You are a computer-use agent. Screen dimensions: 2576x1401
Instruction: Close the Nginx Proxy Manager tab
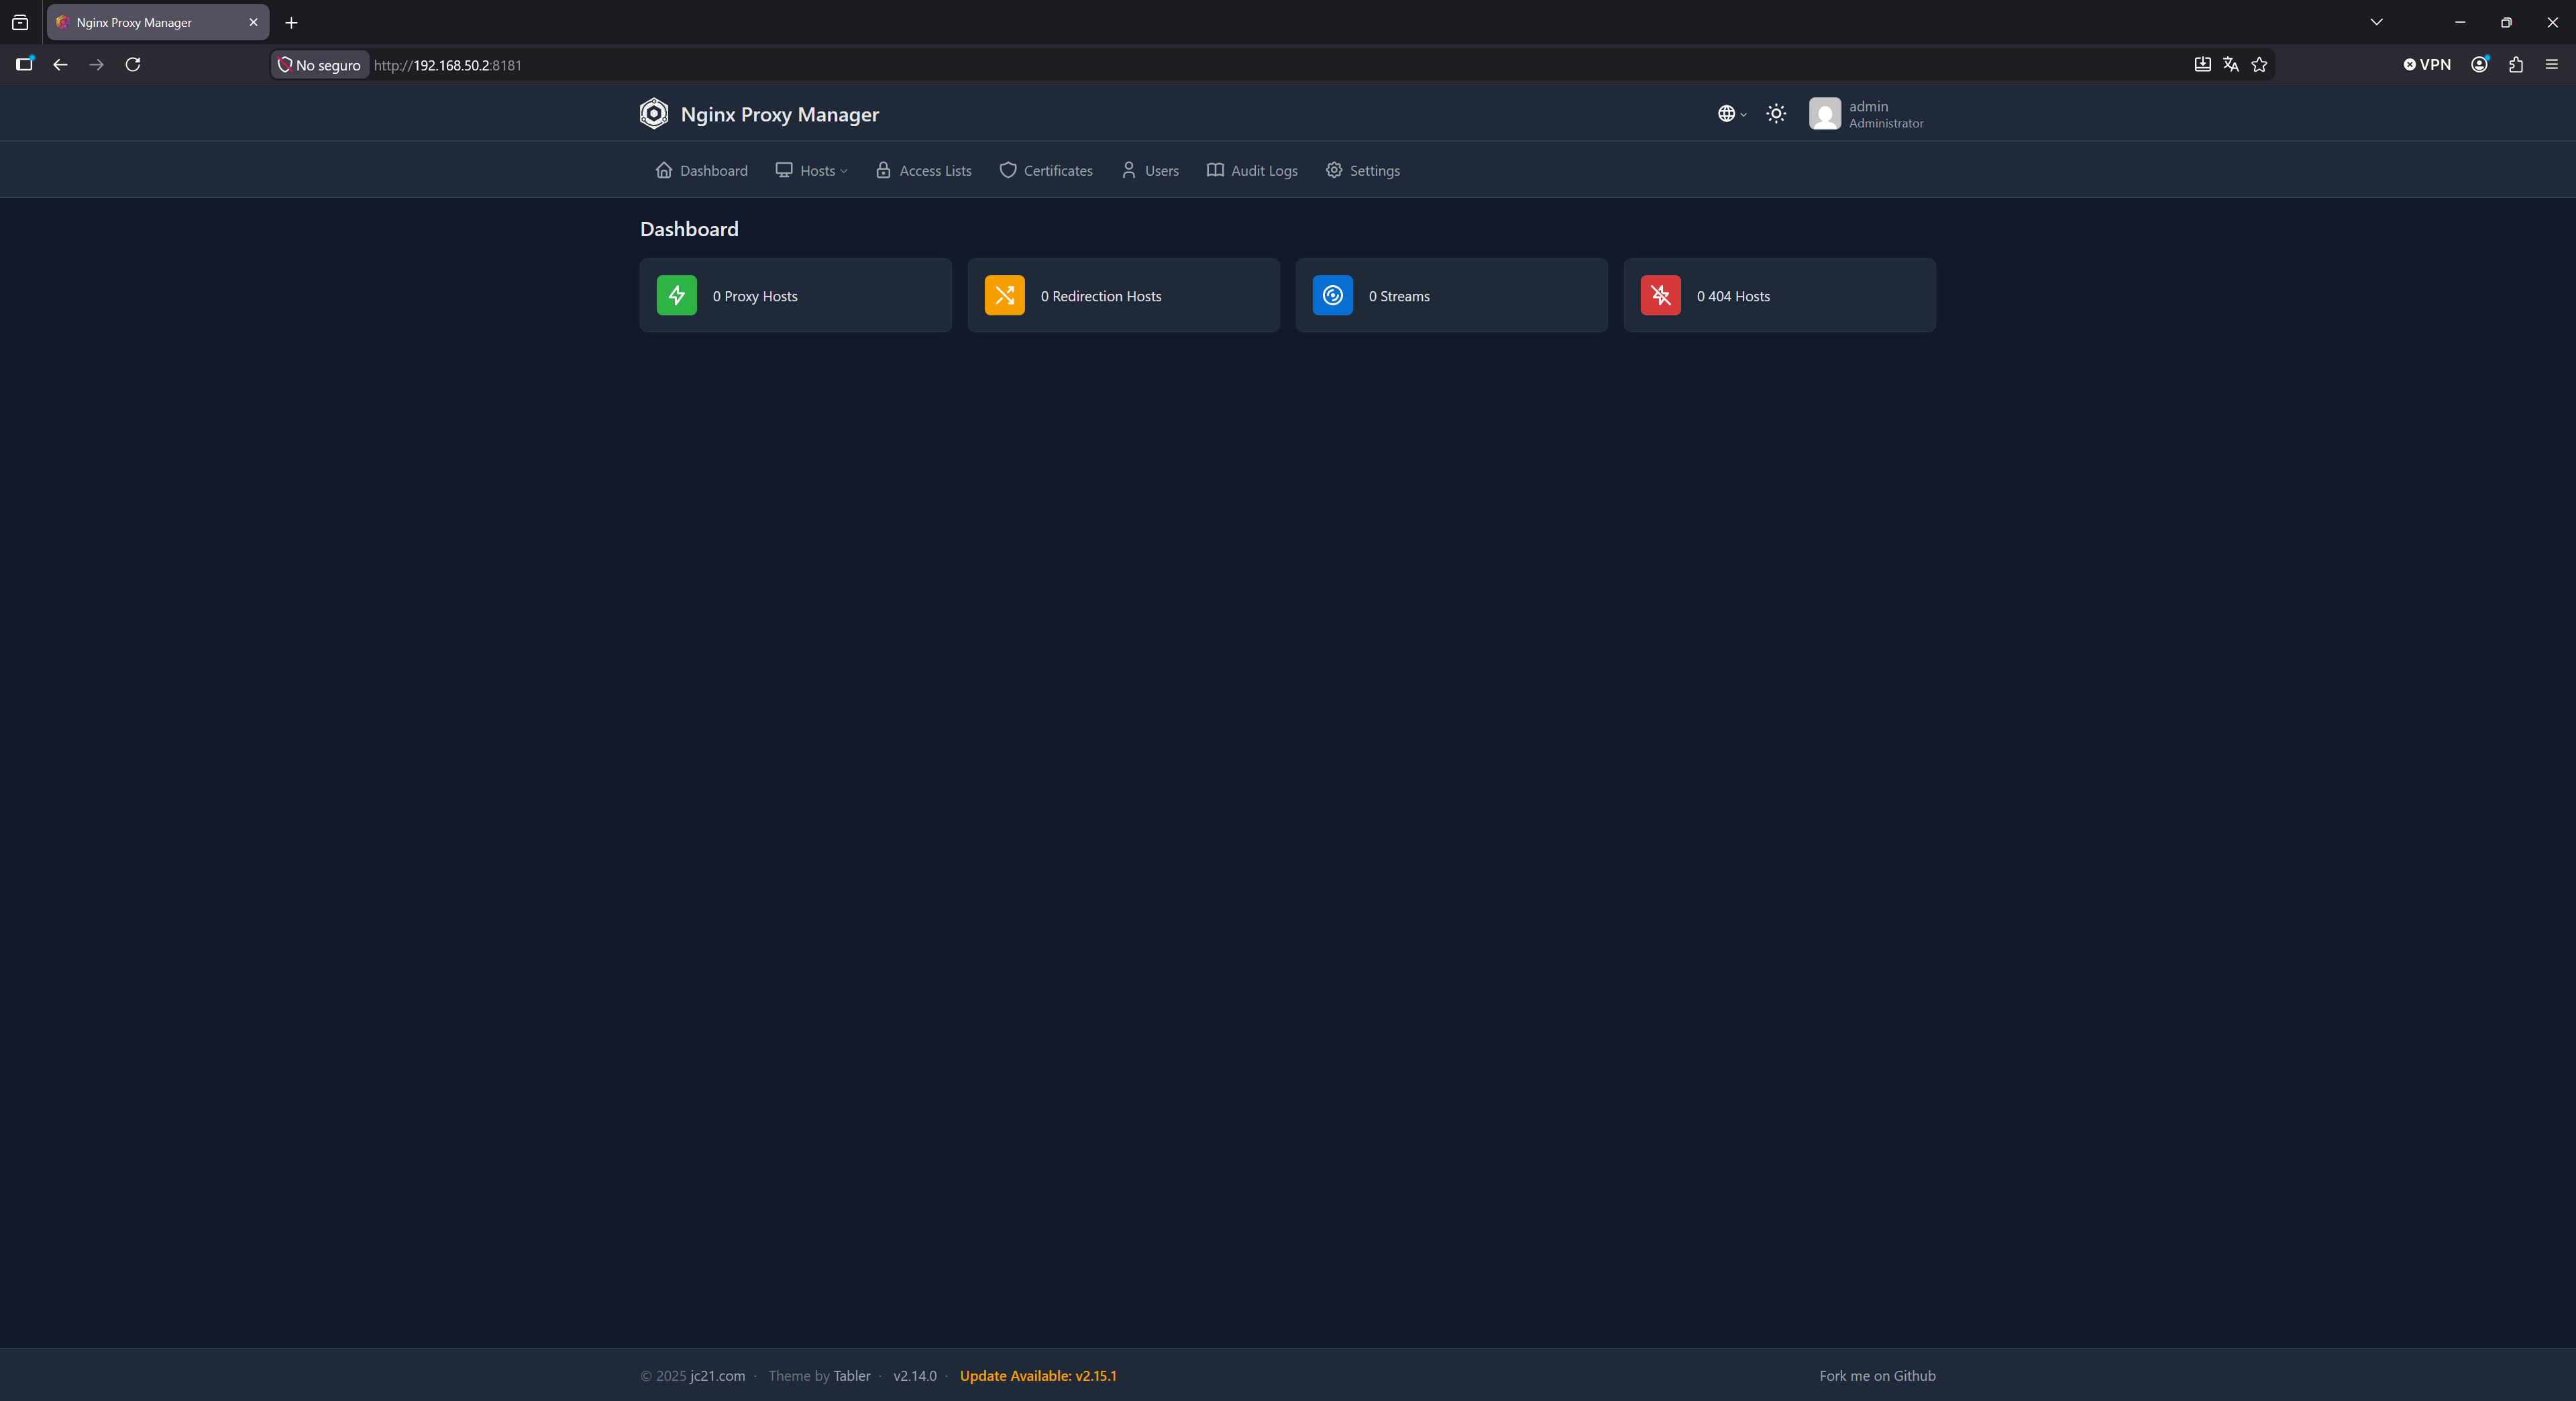253,22
